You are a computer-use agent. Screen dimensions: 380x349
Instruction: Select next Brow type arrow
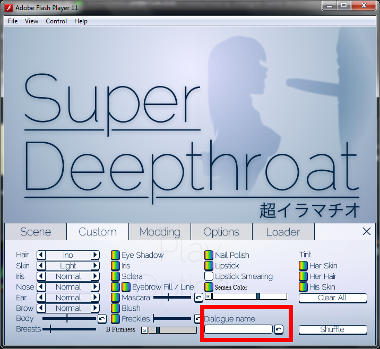click(95, 308)
